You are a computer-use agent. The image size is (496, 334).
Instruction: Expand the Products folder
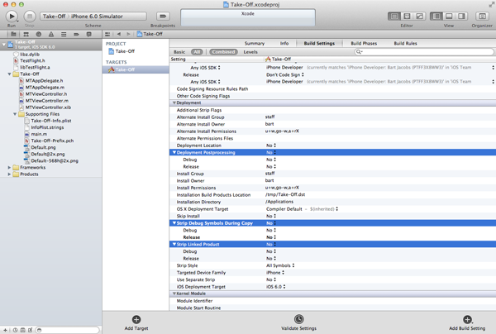pyautogui.click(x=9, y=174)
